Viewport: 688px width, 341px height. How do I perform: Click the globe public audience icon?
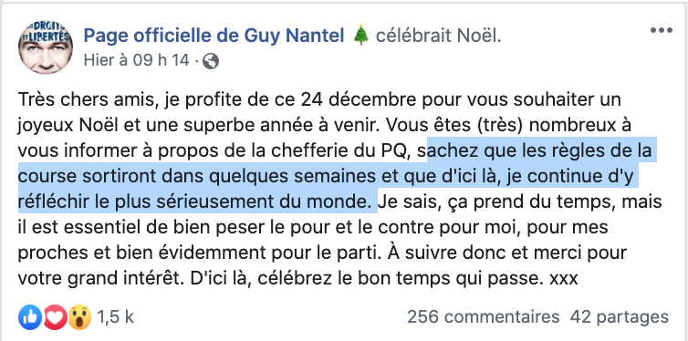coord(211,61)
